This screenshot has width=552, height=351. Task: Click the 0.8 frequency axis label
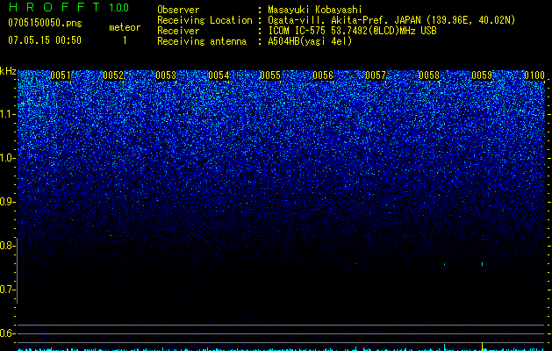pos(8,246)
